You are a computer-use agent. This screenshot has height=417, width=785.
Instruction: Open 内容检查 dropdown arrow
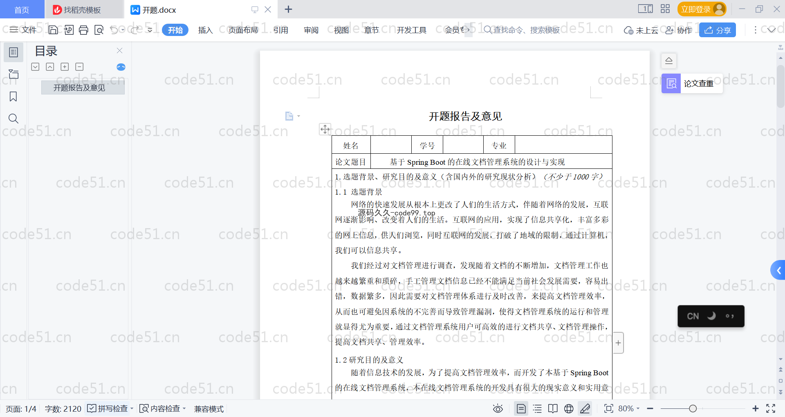(184, 408)
